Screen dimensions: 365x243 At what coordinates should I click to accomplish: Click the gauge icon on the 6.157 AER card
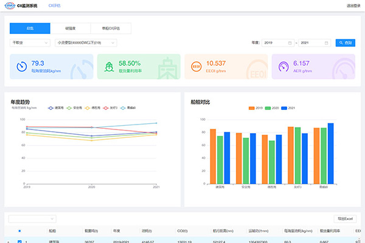283,66
